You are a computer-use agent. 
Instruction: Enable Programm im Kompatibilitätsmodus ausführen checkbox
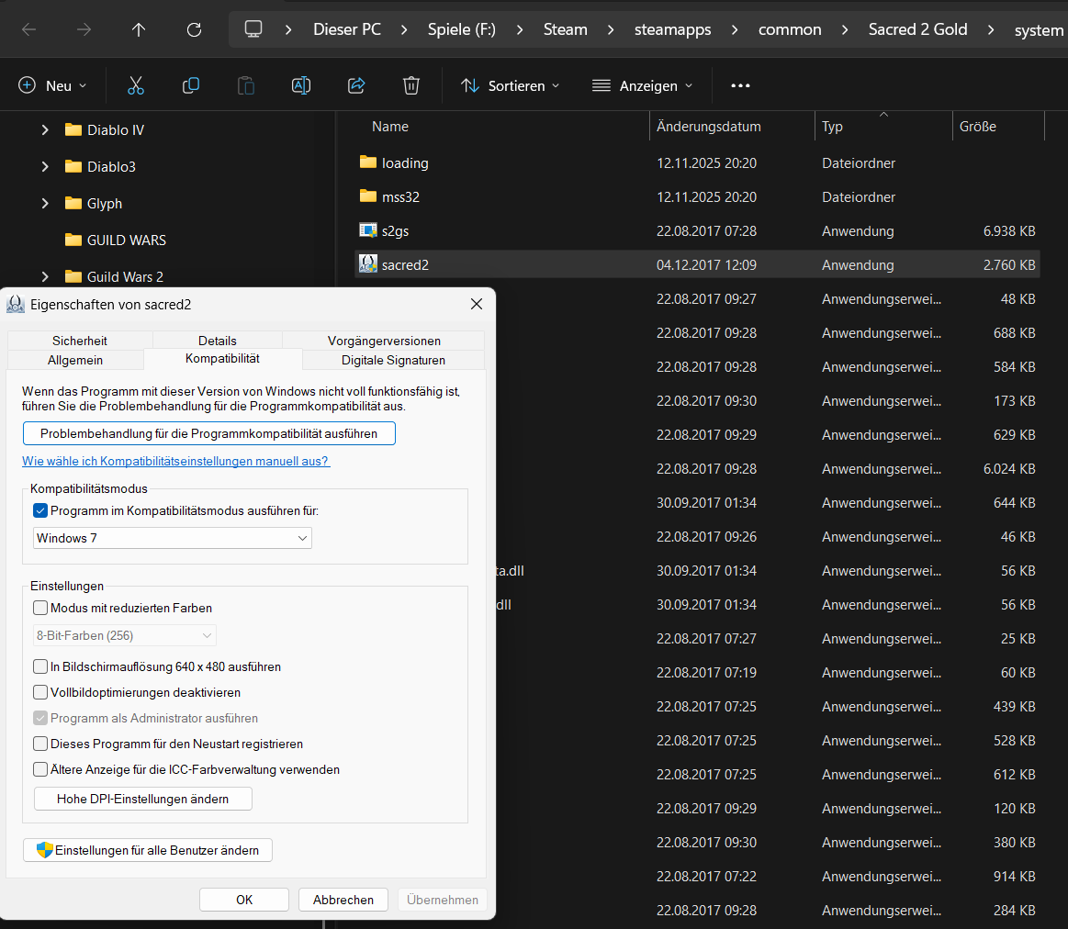(x=40, y=510)
